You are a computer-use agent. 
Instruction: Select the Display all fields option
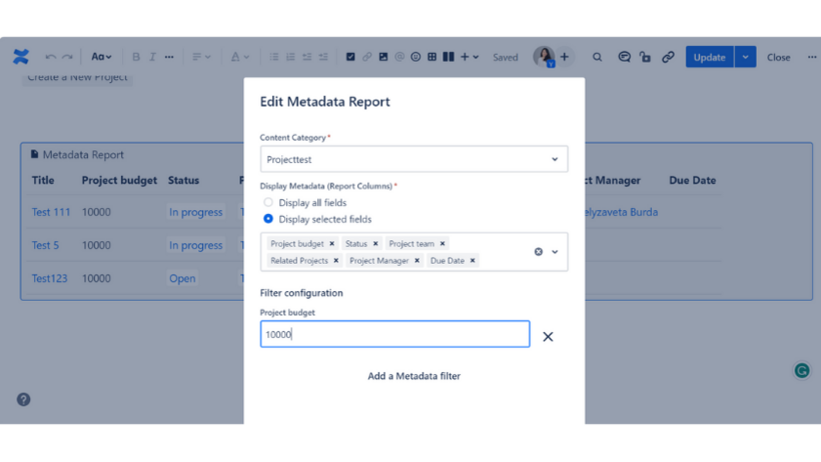point(268,203)
